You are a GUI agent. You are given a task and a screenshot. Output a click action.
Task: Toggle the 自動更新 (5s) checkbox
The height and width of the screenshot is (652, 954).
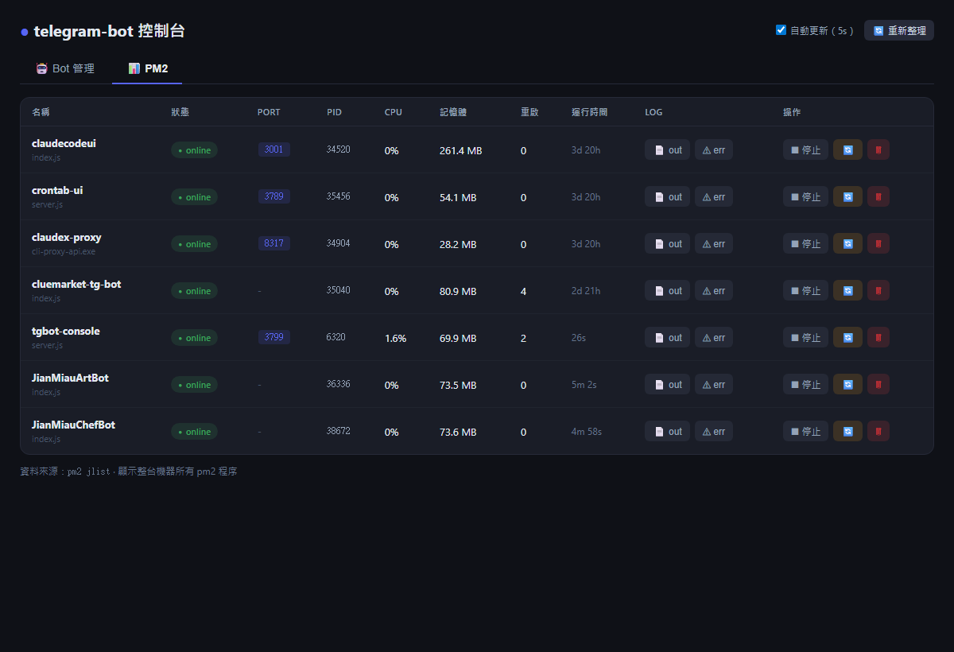(x=781, y=30)
